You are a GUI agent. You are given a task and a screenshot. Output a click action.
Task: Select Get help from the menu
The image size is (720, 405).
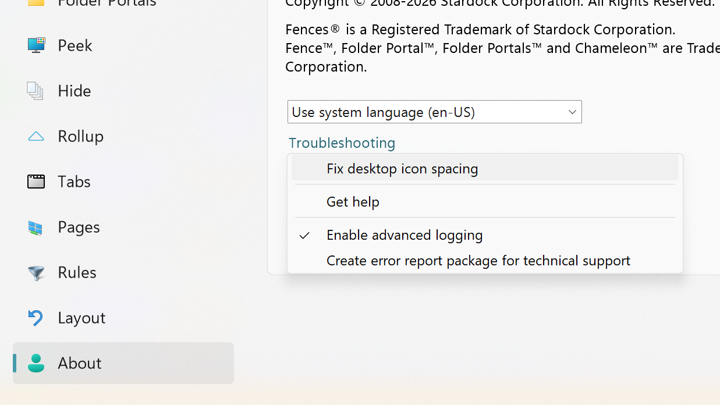[x=353, y=202]
